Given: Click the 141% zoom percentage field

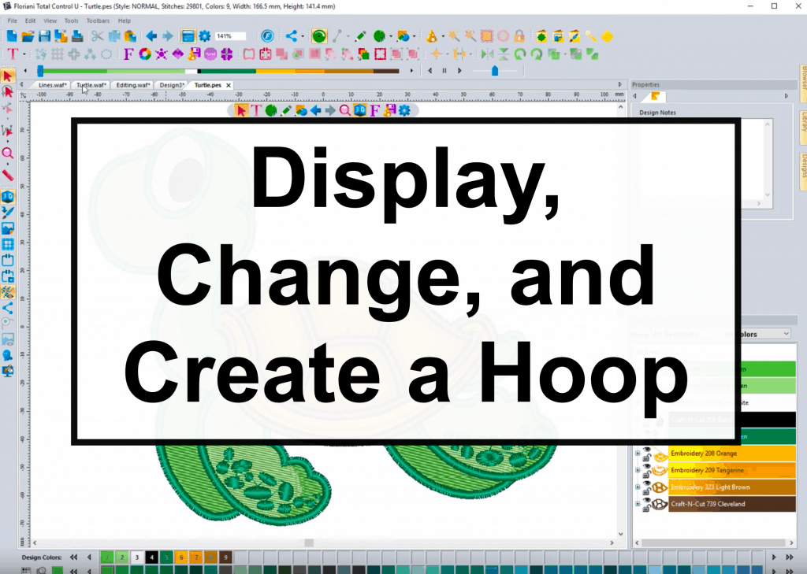Looking at the screenshot, I should 231,35.
